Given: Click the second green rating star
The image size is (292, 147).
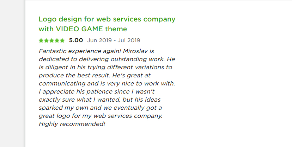Looking at the screenshot, I should [x=46, y=40].
